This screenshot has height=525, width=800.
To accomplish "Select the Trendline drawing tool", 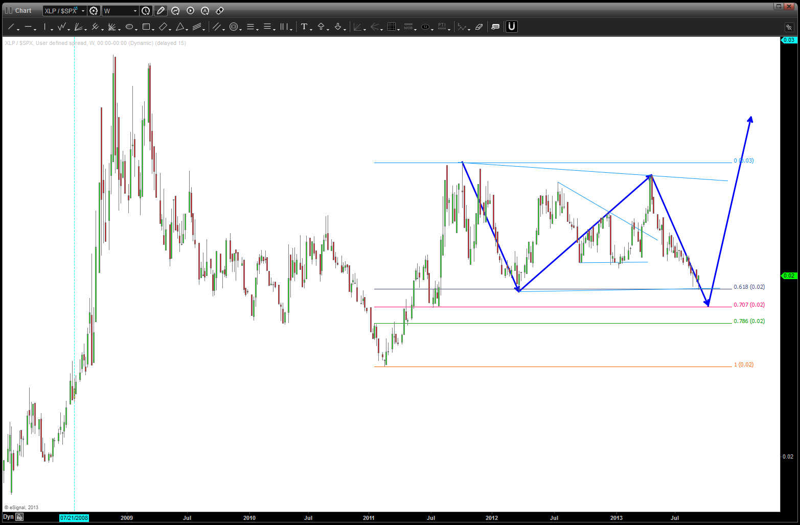I will coord(10,27).
